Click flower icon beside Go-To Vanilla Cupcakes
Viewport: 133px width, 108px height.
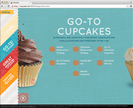(52, 63)
